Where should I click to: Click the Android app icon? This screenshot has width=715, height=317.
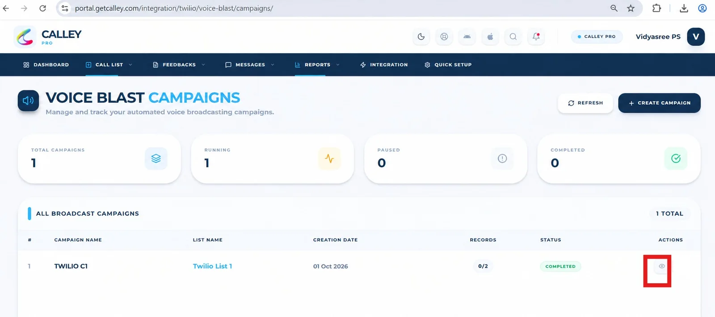tap(467, 37)
